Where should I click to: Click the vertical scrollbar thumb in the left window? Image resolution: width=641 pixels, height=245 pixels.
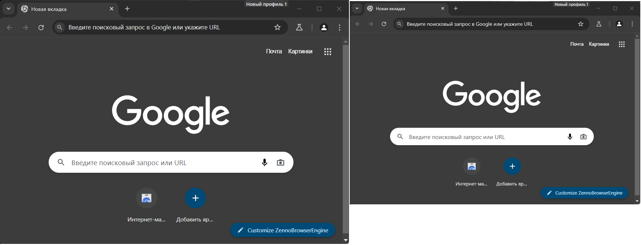[346, 139]
